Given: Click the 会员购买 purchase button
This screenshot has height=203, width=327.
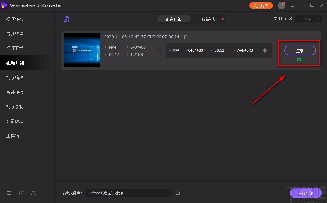Looking at the screenshot, I should pyautogui.click(x=261, y=5).
